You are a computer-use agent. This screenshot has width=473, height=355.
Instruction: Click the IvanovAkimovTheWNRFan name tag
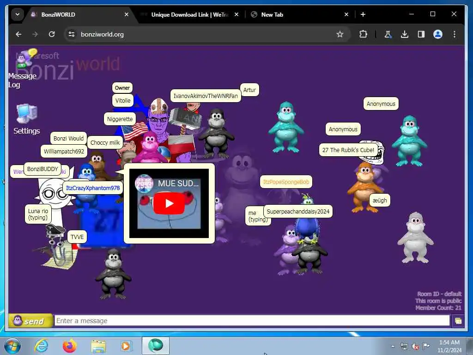(x=206, y=96)
